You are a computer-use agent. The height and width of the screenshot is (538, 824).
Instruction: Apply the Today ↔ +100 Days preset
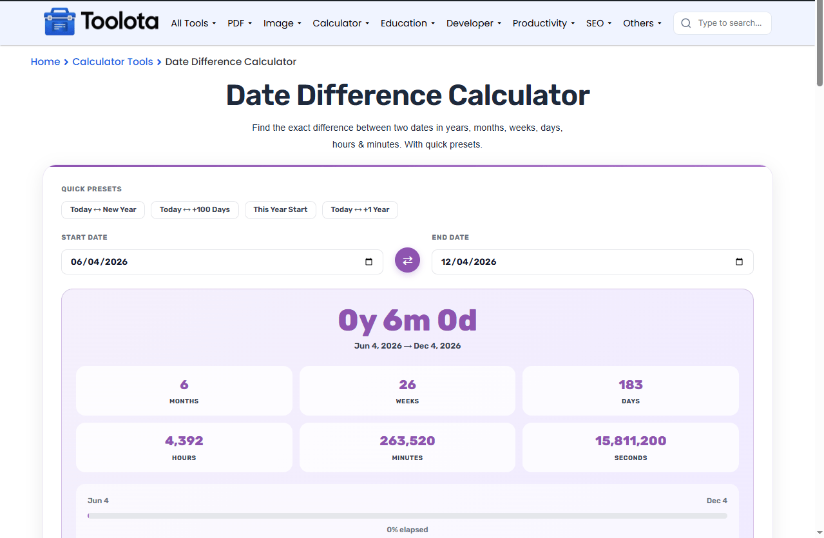(x=195, y=209)
